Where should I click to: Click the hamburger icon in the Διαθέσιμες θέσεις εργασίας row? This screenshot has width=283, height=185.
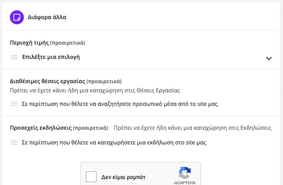coord(14,104)
